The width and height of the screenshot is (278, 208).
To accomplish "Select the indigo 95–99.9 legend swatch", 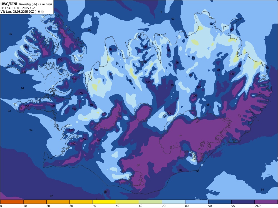I will 243,202.
